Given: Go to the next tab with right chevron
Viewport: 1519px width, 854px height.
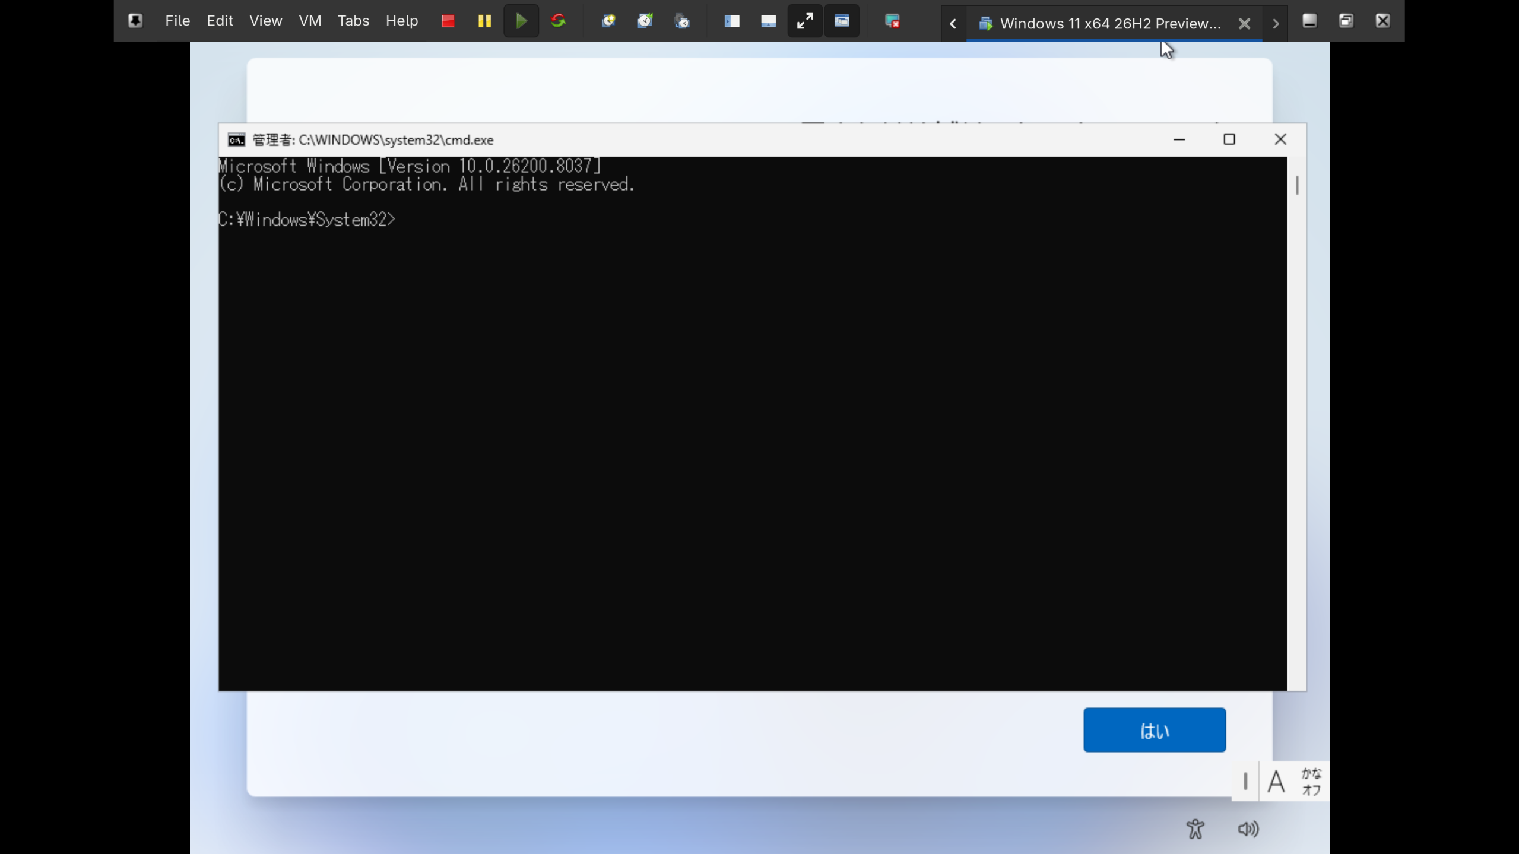Looking at the screenshot, I should 1276,24.
